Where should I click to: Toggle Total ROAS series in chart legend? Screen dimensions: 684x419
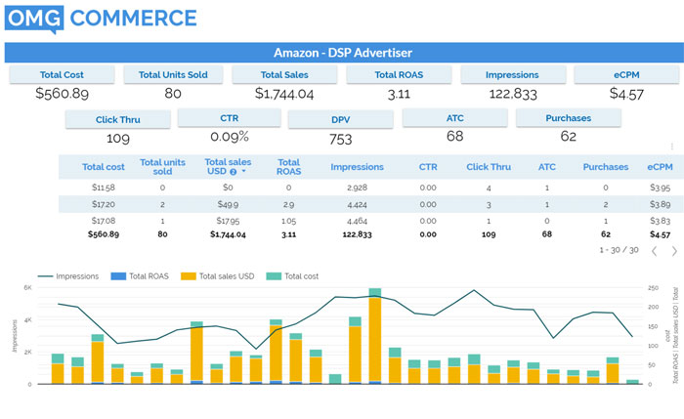point(145,276)
